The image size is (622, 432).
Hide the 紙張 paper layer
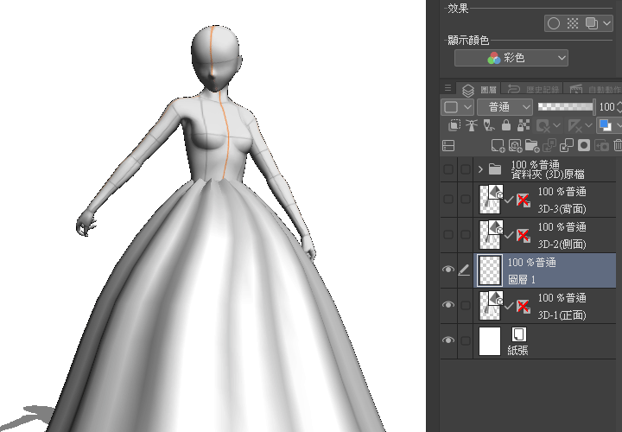coord(447,341)
